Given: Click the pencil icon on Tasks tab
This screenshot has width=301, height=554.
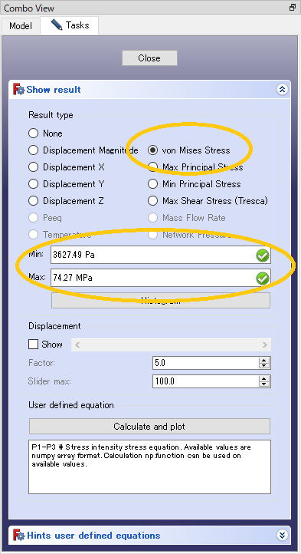Looking at the screenshot, I should click(57, 25).
